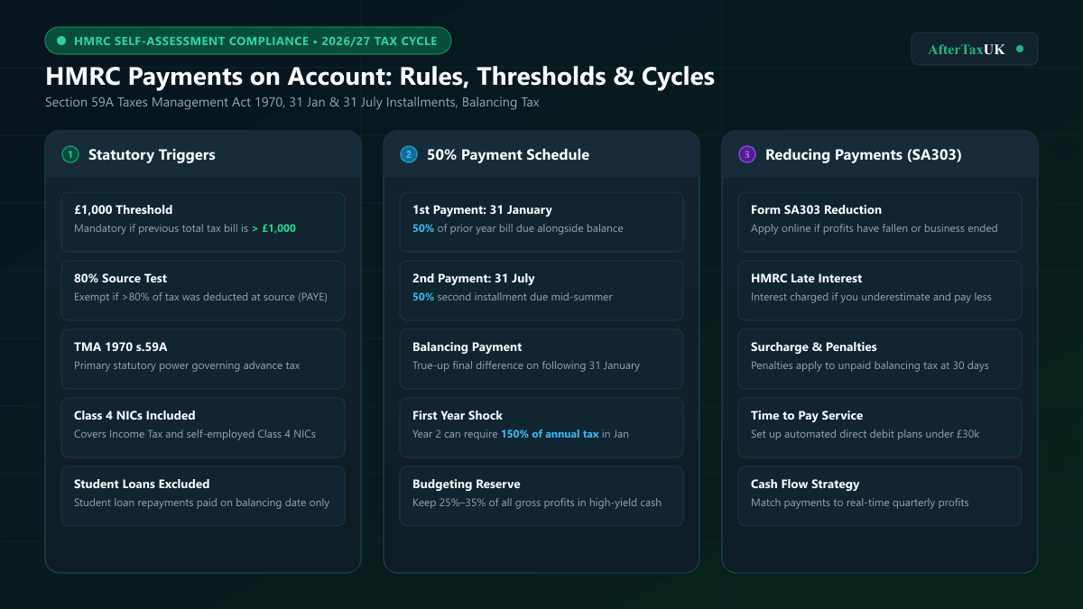Select the First Year Shock card
The image size is (1083, 609).
click(541, 428)
